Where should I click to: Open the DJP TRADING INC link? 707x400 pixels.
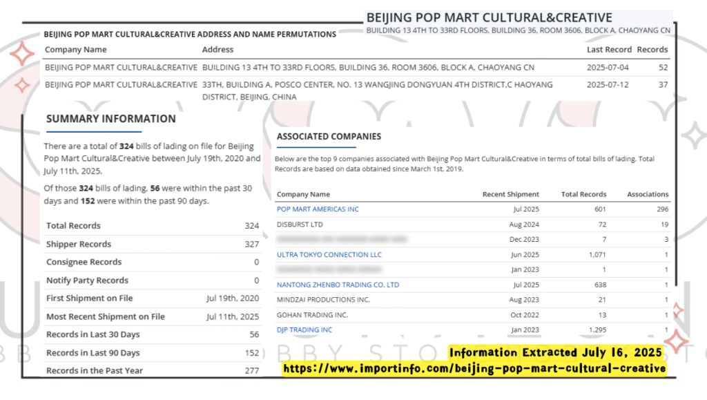coord(304,330)
